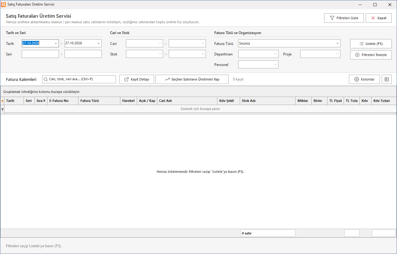
Task: Open the Stok start lookup ellipsis
Action: [160, 54]
